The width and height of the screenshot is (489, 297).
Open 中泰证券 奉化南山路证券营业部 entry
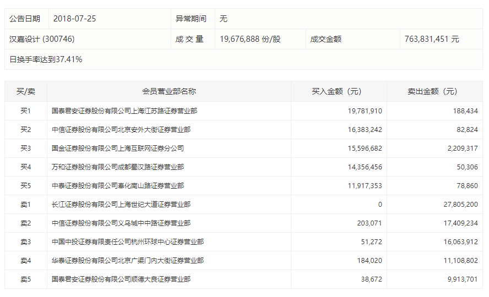(x=118, y=186)
